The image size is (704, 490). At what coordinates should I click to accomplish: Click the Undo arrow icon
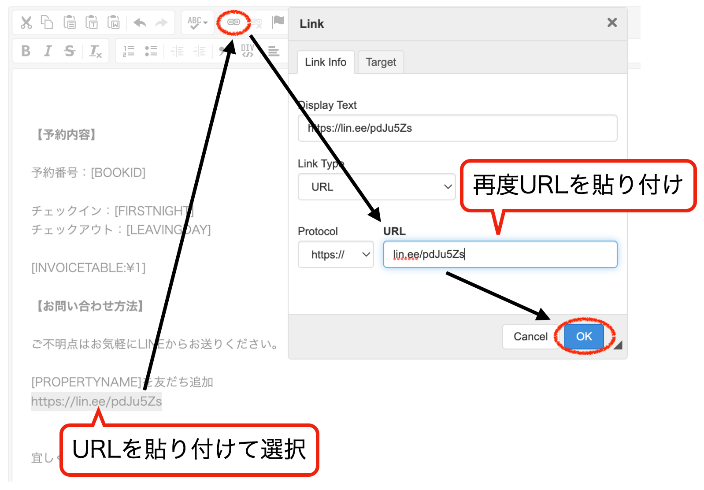[x=140, y=22]
